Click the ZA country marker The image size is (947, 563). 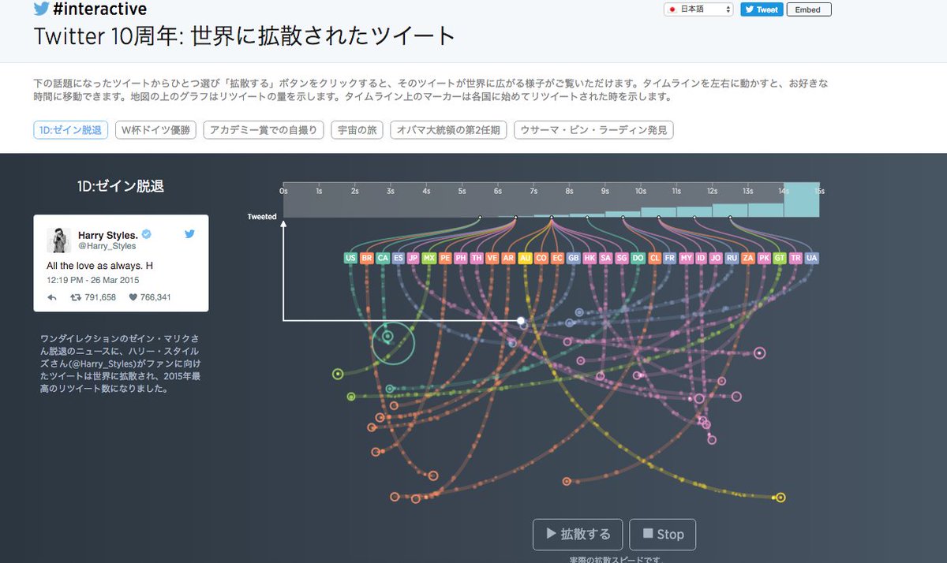747,258
